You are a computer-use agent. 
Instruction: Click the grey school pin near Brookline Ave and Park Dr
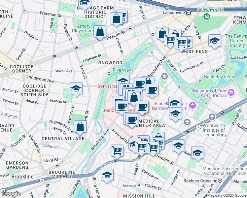tap(164, 76)
